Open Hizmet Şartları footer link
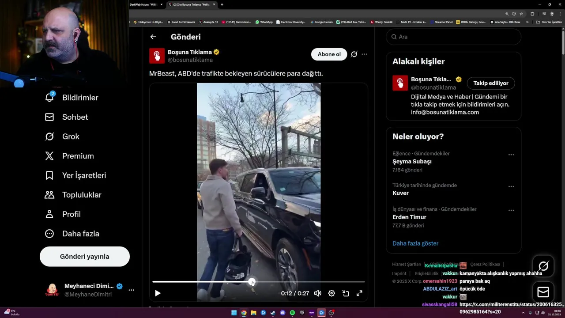565x318 pixels. point(407,264)
